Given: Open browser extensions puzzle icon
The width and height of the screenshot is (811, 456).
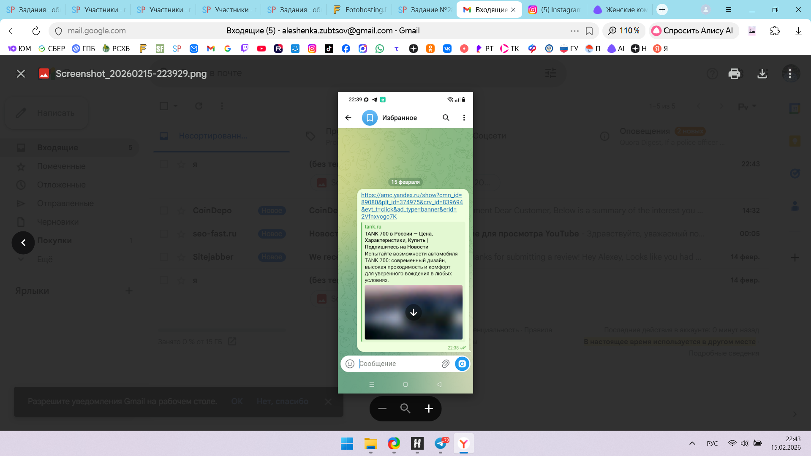Looking at the screenshot, I should point(775,31).
